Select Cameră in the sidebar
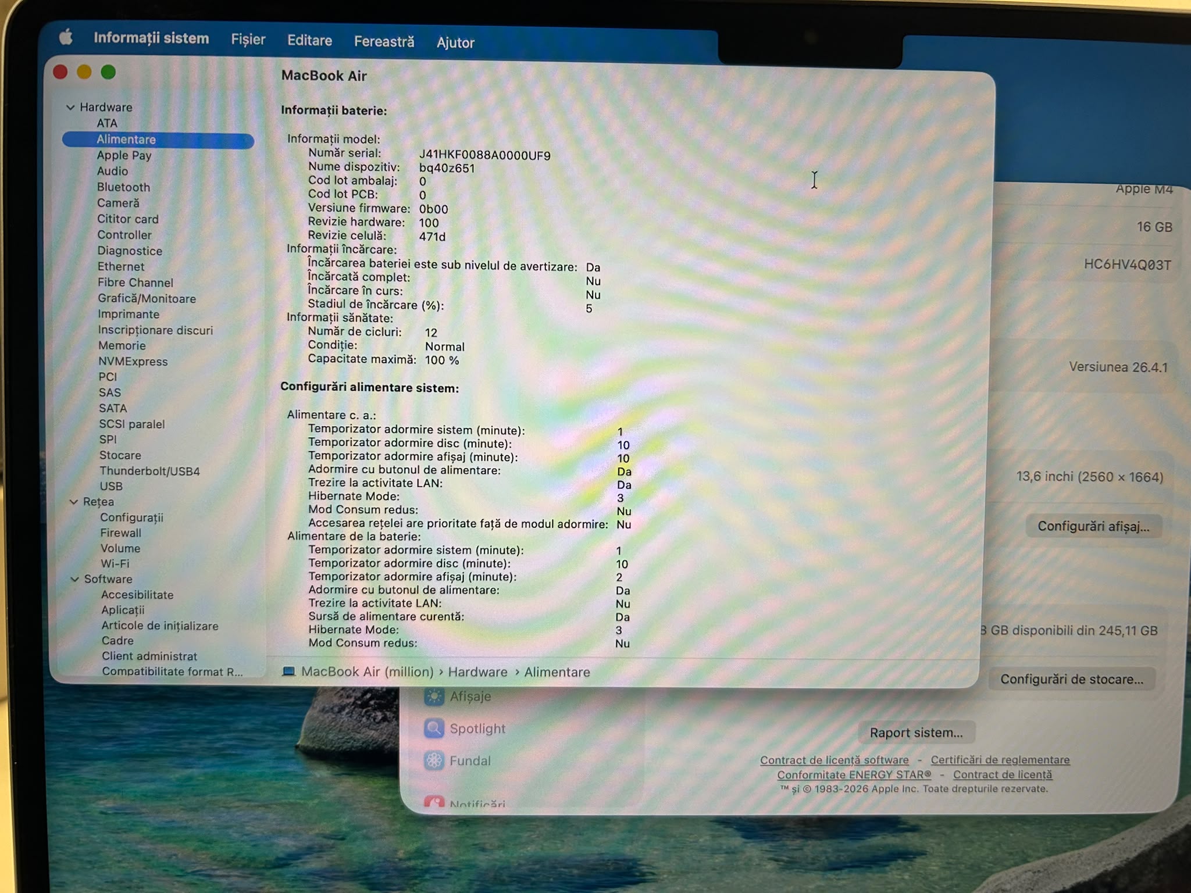The image size is (1191, 893). [x=118, y=203]
